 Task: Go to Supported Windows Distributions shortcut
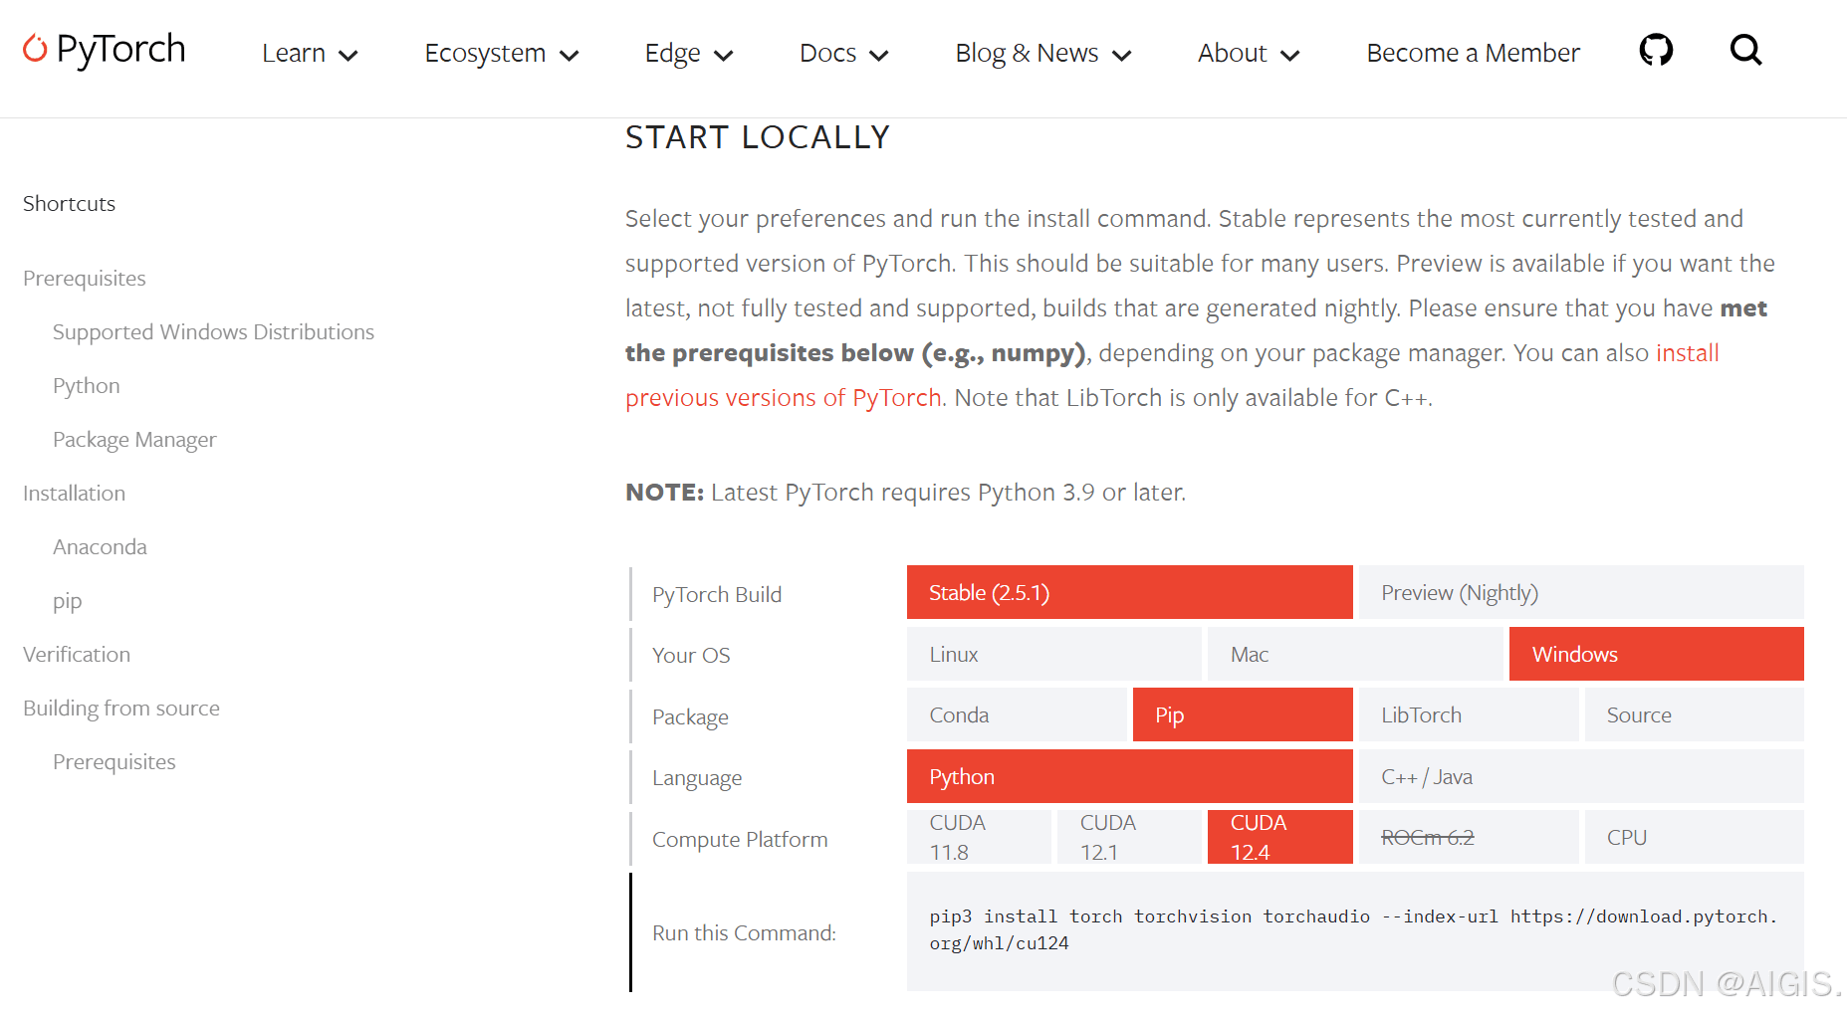pyautogui.click(x=213, y=332)
